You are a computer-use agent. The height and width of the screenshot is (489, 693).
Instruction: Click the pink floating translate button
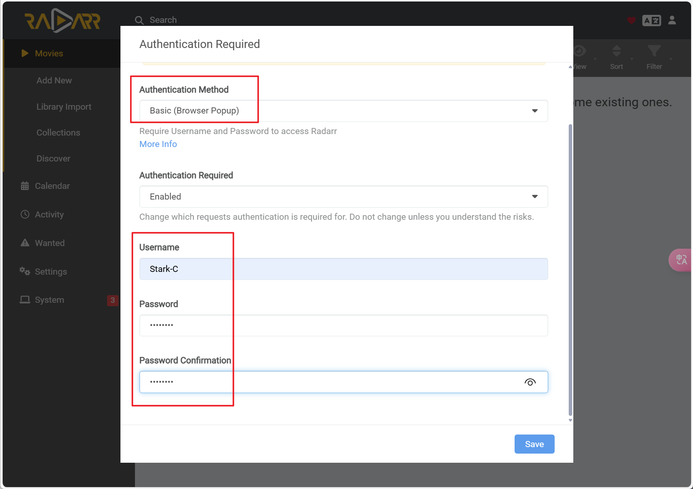pyautogui.click(x=681, y=260)
